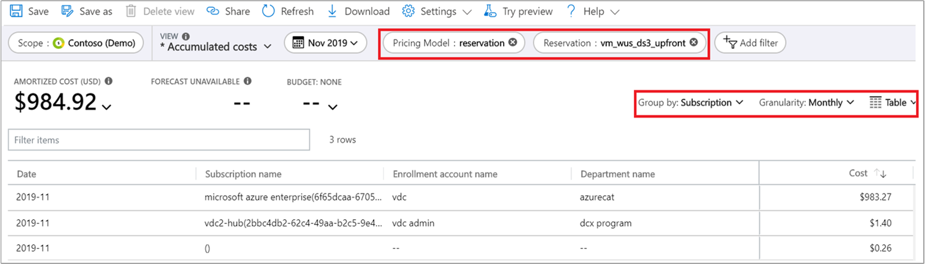Click the vdc admin enrollment account cell
This screenshot has width=925, height=264.
click(x=413, y=223)
